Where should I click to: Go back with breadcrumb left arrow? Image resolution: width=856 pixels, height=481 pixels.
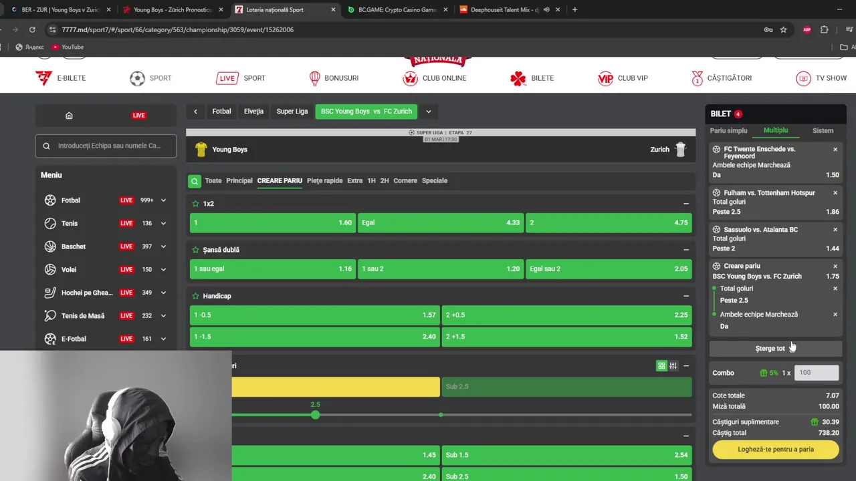click(195, 112)
